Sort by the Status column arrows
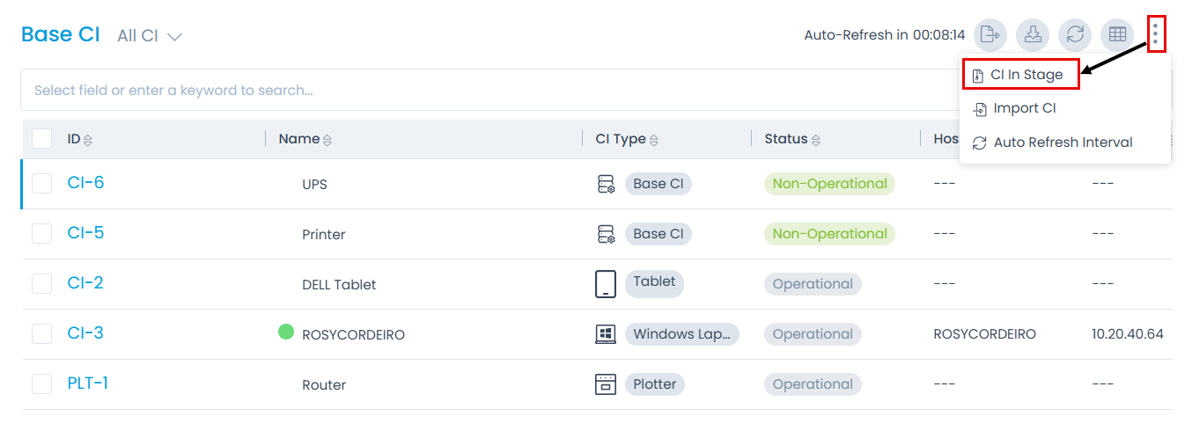Viewport: 1192px width, 431px height. point(816,140)
